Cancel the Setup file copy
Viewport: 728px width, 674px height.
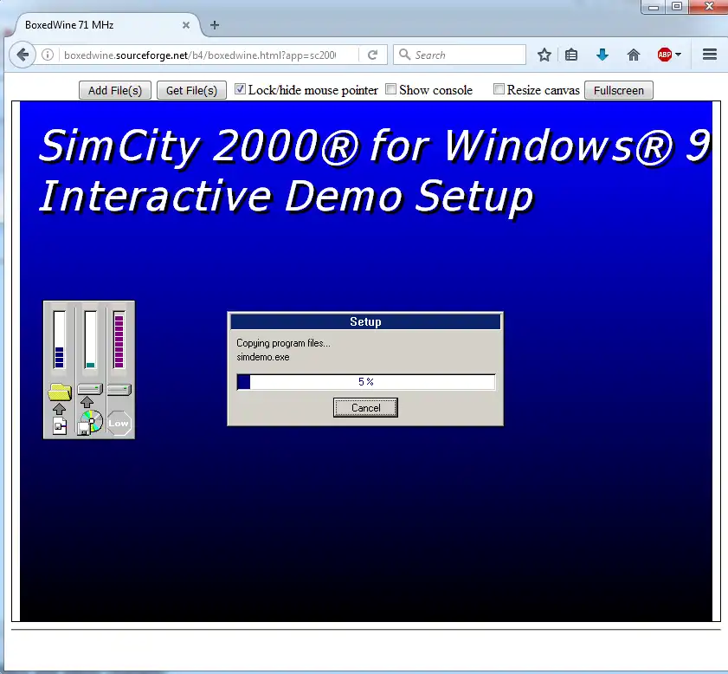365,407
